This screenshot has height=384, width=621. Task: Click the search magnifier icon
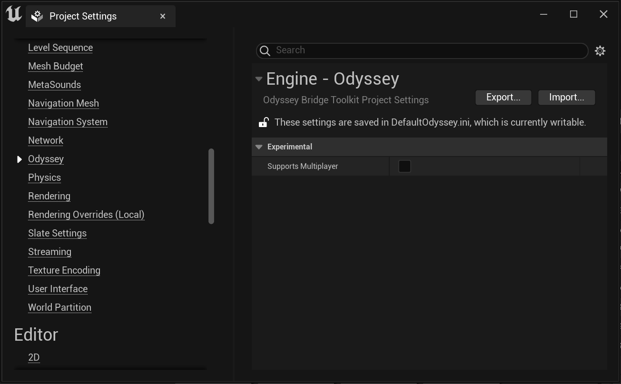(266, 50)
